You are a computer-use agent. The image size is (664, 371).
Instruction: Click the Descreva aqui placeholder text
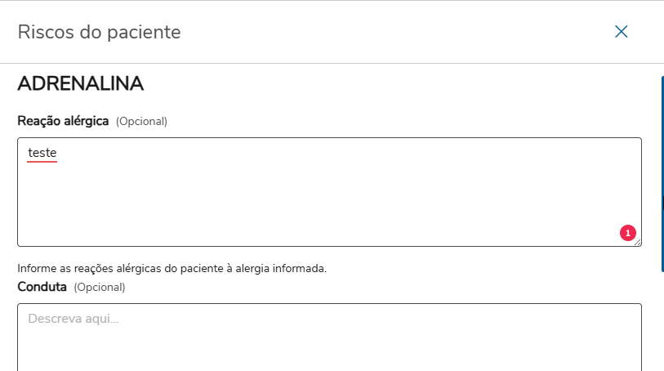click(x=74, y=319)
